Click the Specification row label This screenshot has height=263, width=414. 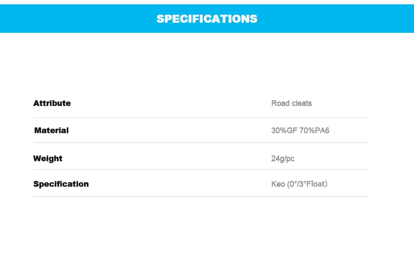(61, 184)
